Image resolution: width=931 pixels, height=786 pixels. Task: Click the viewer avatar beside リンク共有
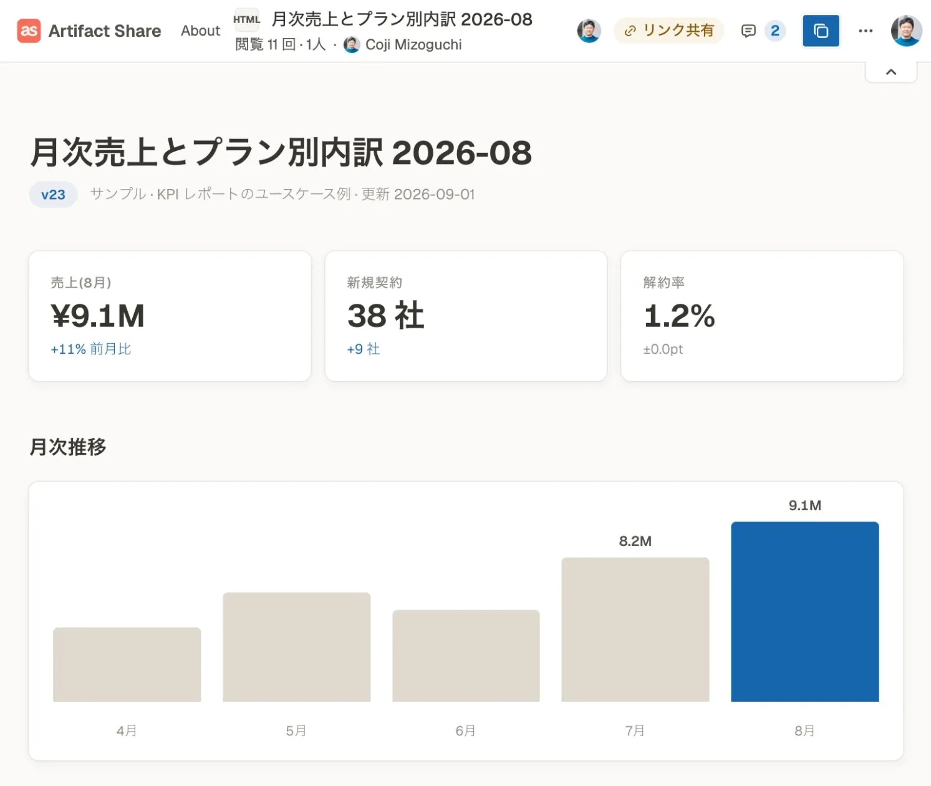click(589, 31)
